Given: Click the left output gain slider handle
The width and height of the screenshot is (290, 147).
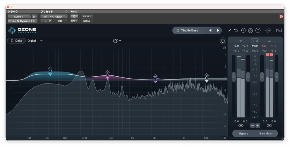Looking at the screenshot, I should pyautogui.click(x=262, y=77).
